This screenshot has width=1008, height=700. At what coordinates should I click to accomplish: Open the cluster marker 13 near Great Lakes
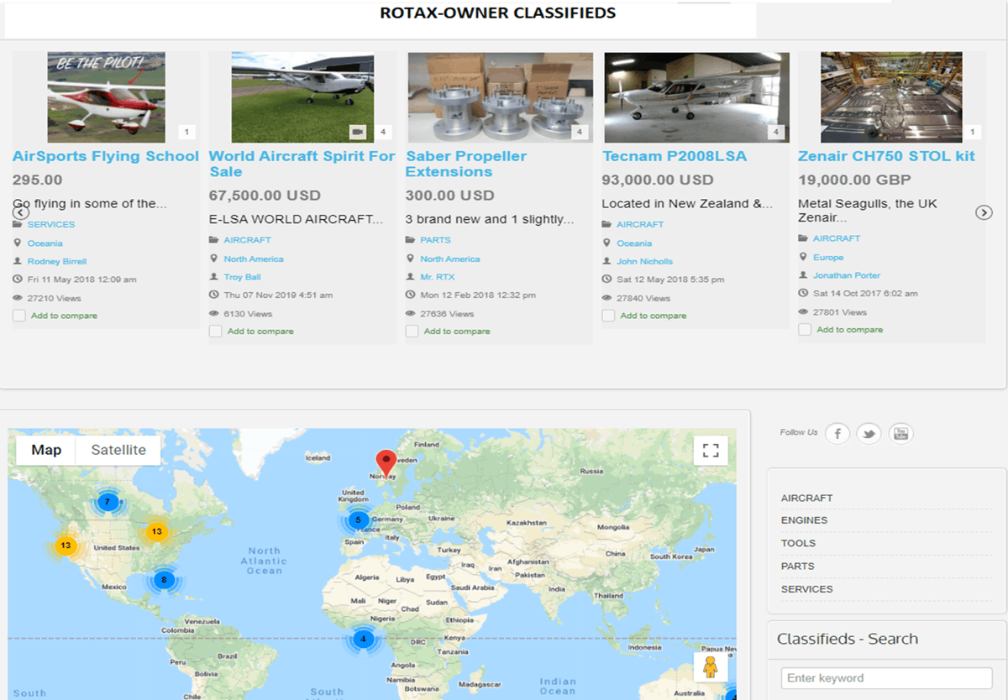pyautogui.click(x=156, y=532)
